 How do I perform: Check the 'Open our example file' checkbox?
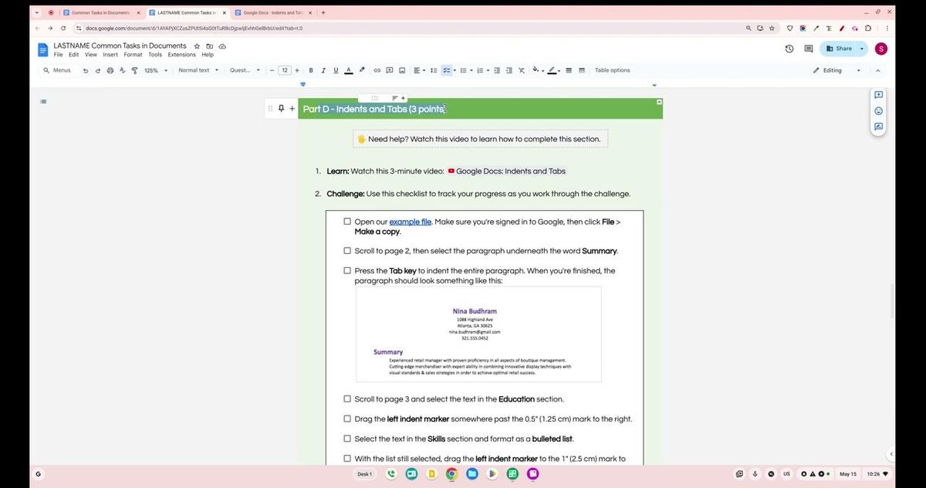pyautogui.click(x=347, y=222)
